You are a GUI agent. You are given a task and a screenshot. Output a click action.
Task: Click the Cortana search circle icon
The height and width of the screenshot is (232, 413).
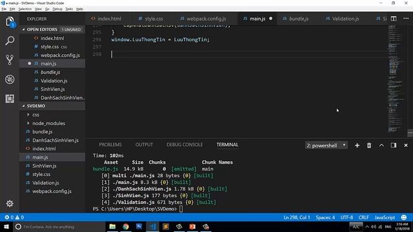point(18,226)
